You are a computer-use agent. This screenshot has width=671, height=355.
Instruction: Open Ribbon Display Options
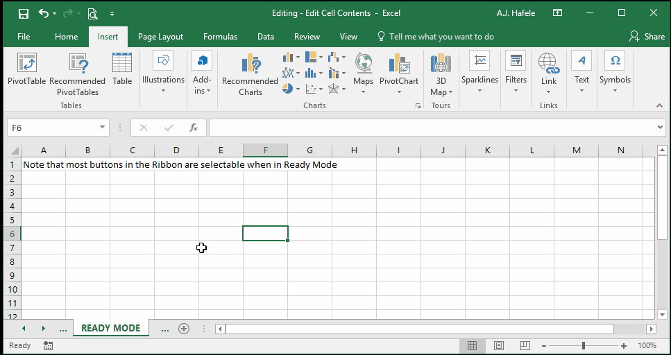[x=557, y=13]
